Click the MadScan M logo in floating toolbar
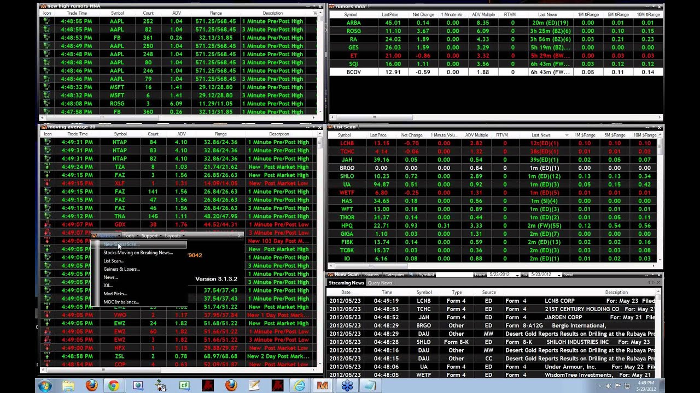The width and height of the screenshot is (700, 393). click(x=94, y=236)
